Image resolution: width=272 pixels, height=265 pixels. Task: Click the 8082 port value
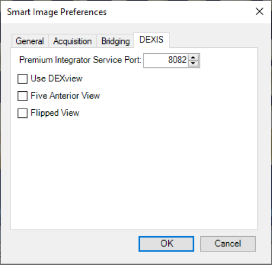(x=177, y=60)
